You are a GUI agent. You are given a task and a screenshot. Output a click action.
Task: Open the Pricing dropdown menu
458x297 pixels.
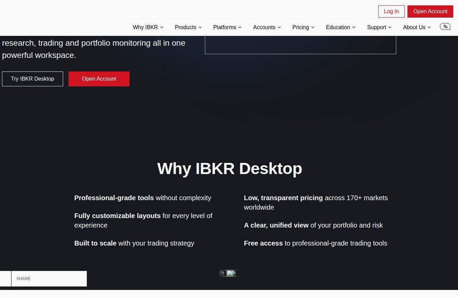(x=303, y=27)
